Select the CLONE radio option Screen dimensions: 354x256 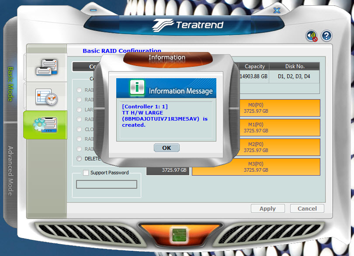click(x=79, y=129)
